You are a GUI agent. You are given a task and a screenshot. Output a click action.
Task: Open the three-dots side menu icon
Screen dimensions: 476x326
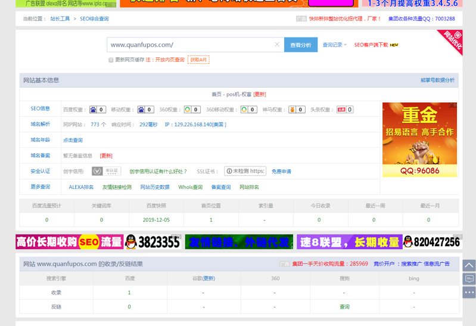(x=469, y=293)
